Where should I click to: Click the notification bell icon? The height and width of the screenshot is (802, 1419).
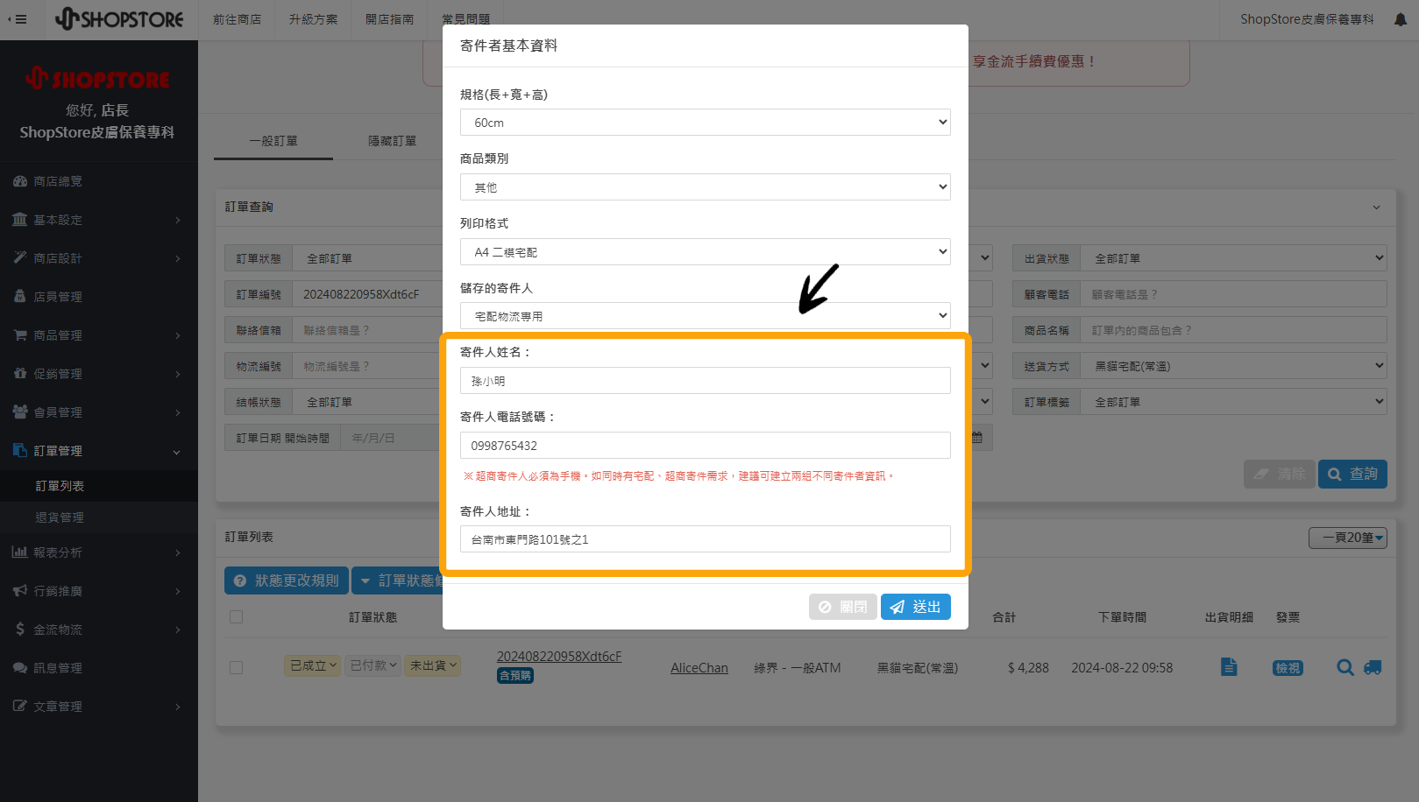click(x=1400, y=19)
